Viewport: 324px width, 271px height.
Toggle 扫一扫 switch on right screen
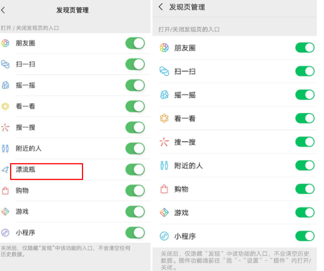coord(305,71)
